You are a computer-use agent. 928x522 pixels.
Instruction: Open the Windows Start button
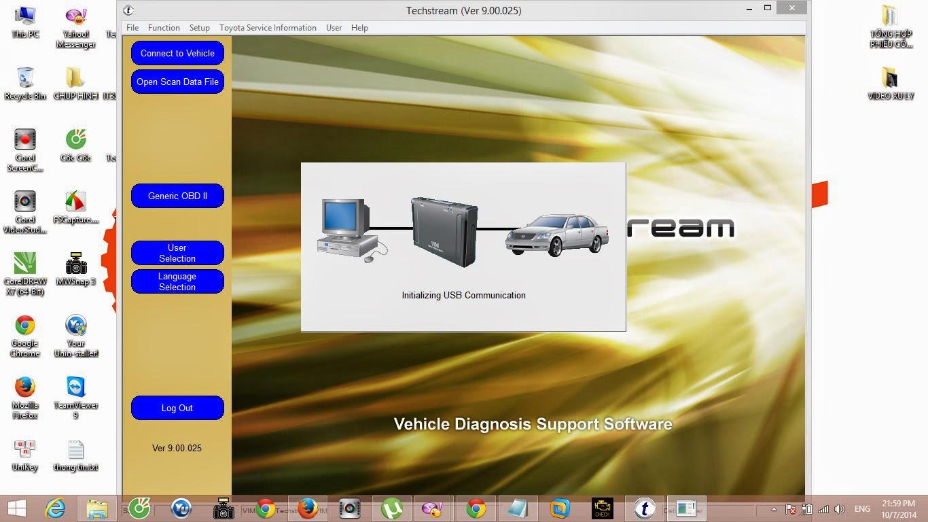16,508
